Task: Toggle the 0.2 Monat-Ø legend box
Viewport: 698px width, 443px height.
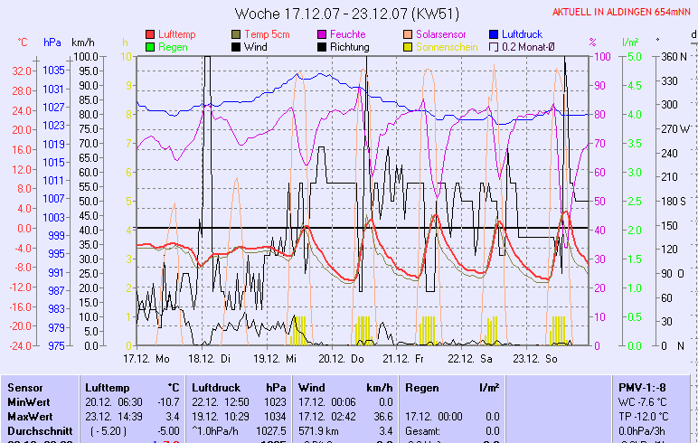Action: [x=494, y=47]
